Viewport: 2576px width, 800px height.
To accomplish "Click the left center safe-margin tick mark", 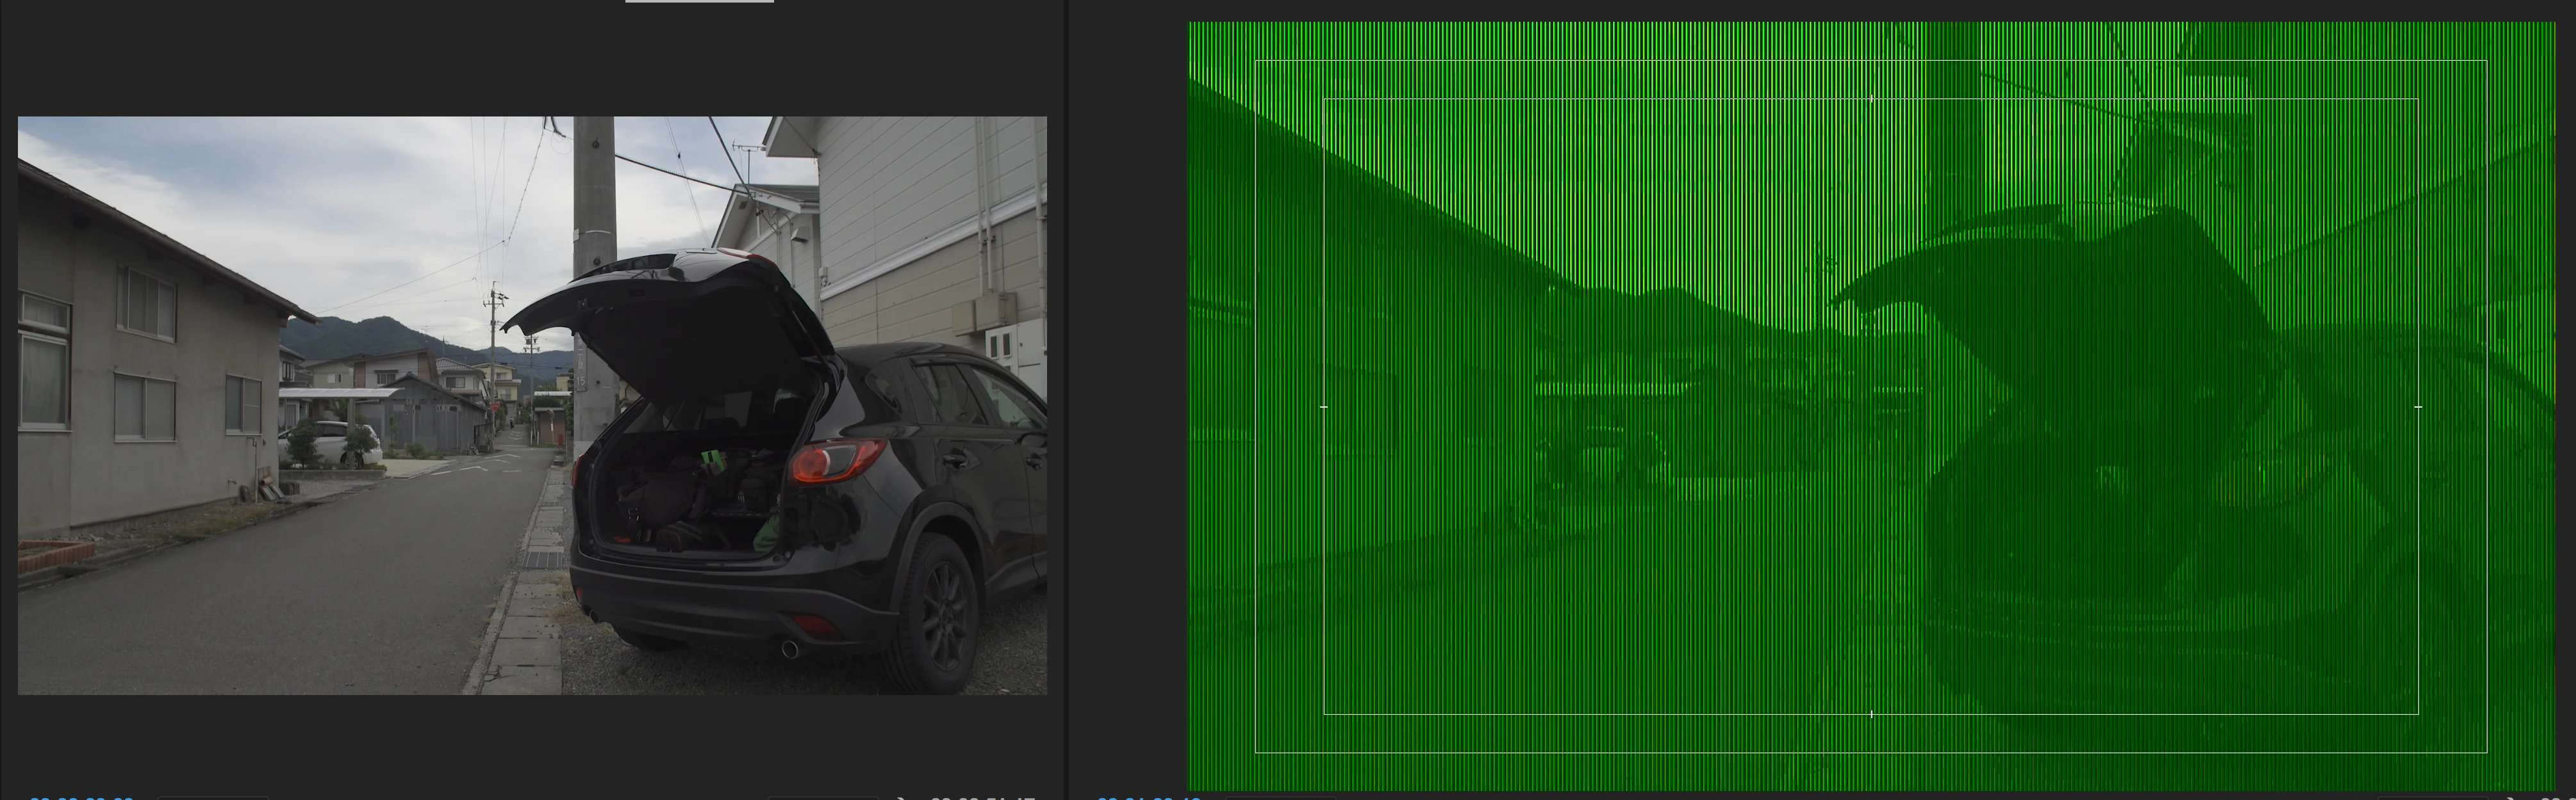I will (1324, 406).
